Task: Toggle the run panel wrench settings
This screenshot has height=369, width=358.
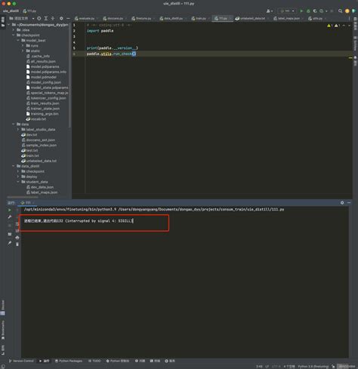Action: [x=10, y=217]
